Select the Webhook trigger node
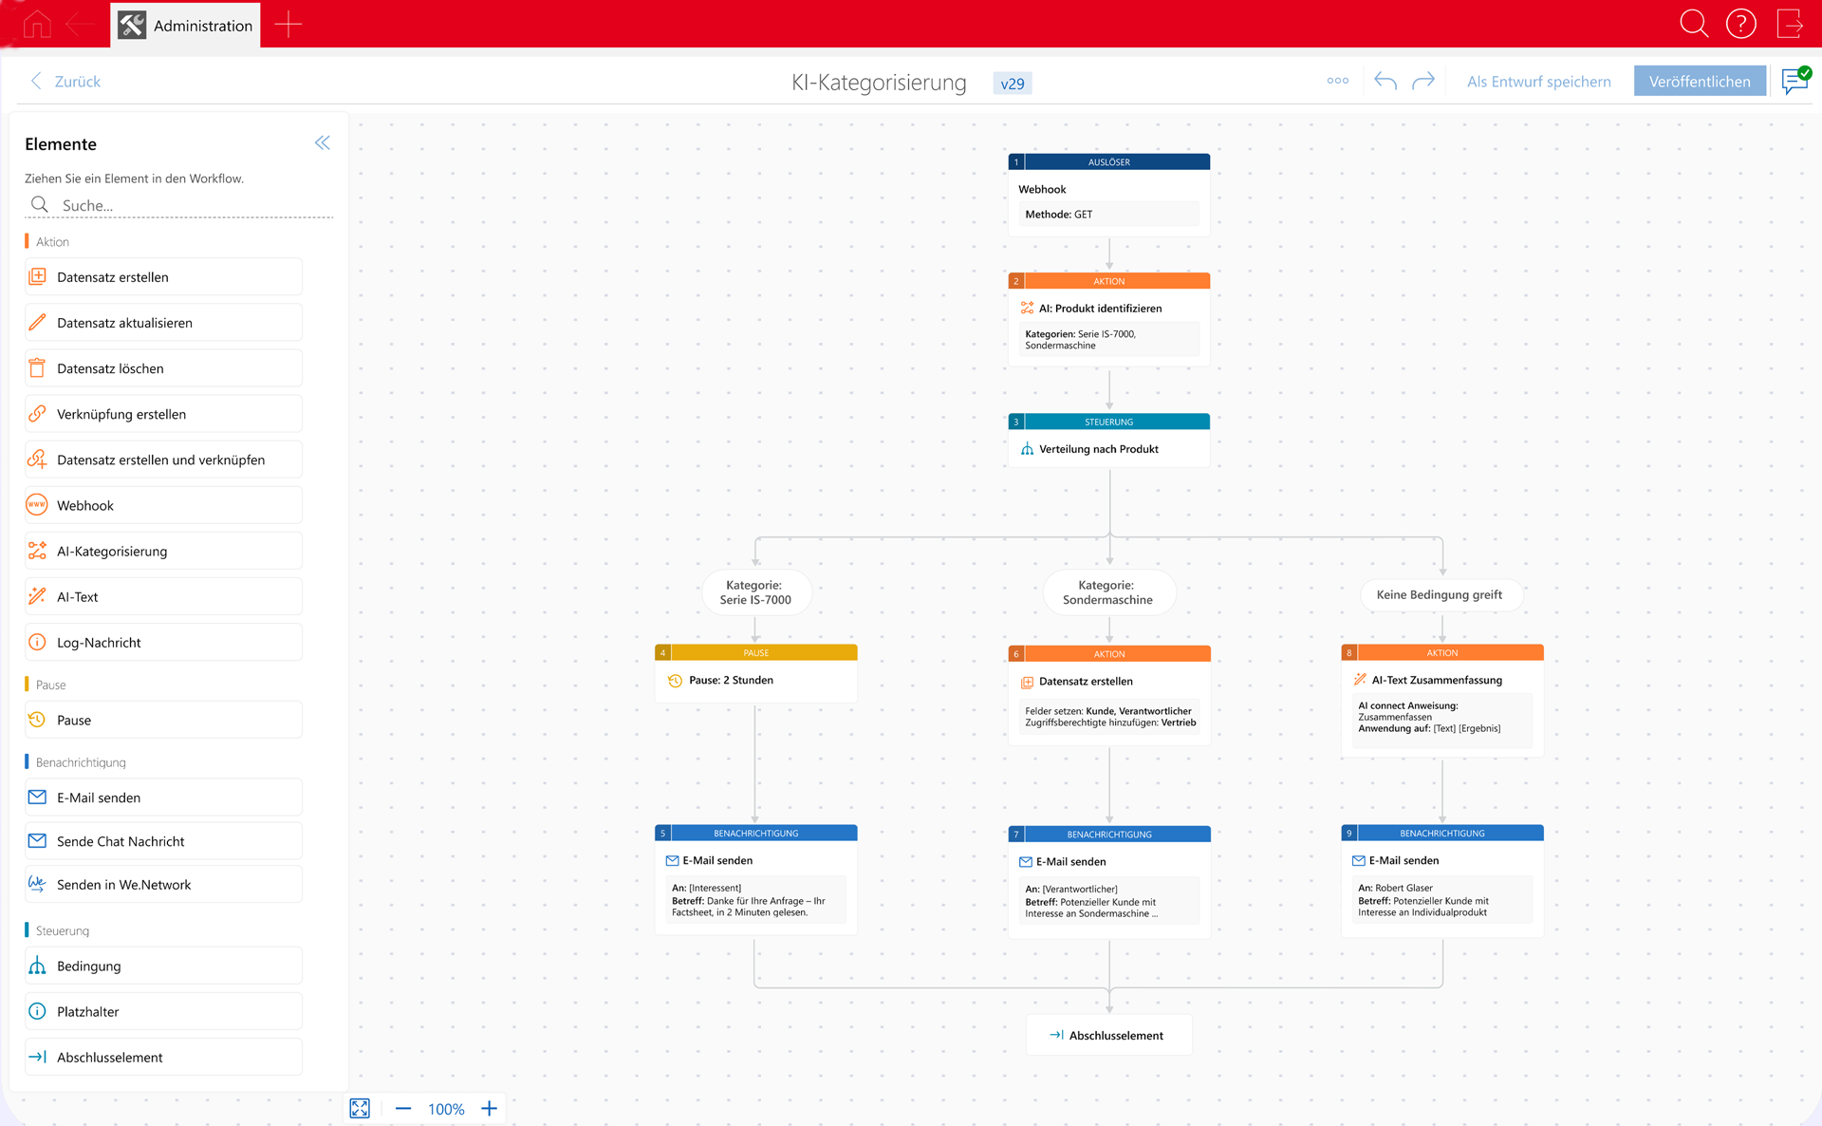Image resolution: width=1822 pixels, height=1126 pixels. [x=1108, y=195]
